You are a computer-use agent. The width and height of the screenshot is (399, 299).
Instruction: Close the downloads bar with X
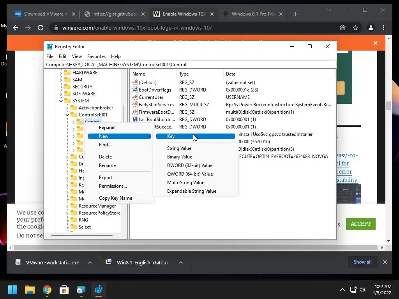pyautogui.click(x=385, y=262)
